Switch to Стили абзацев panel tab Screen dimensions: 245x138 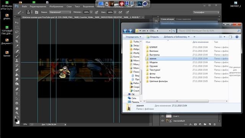(x=167, y=19)
